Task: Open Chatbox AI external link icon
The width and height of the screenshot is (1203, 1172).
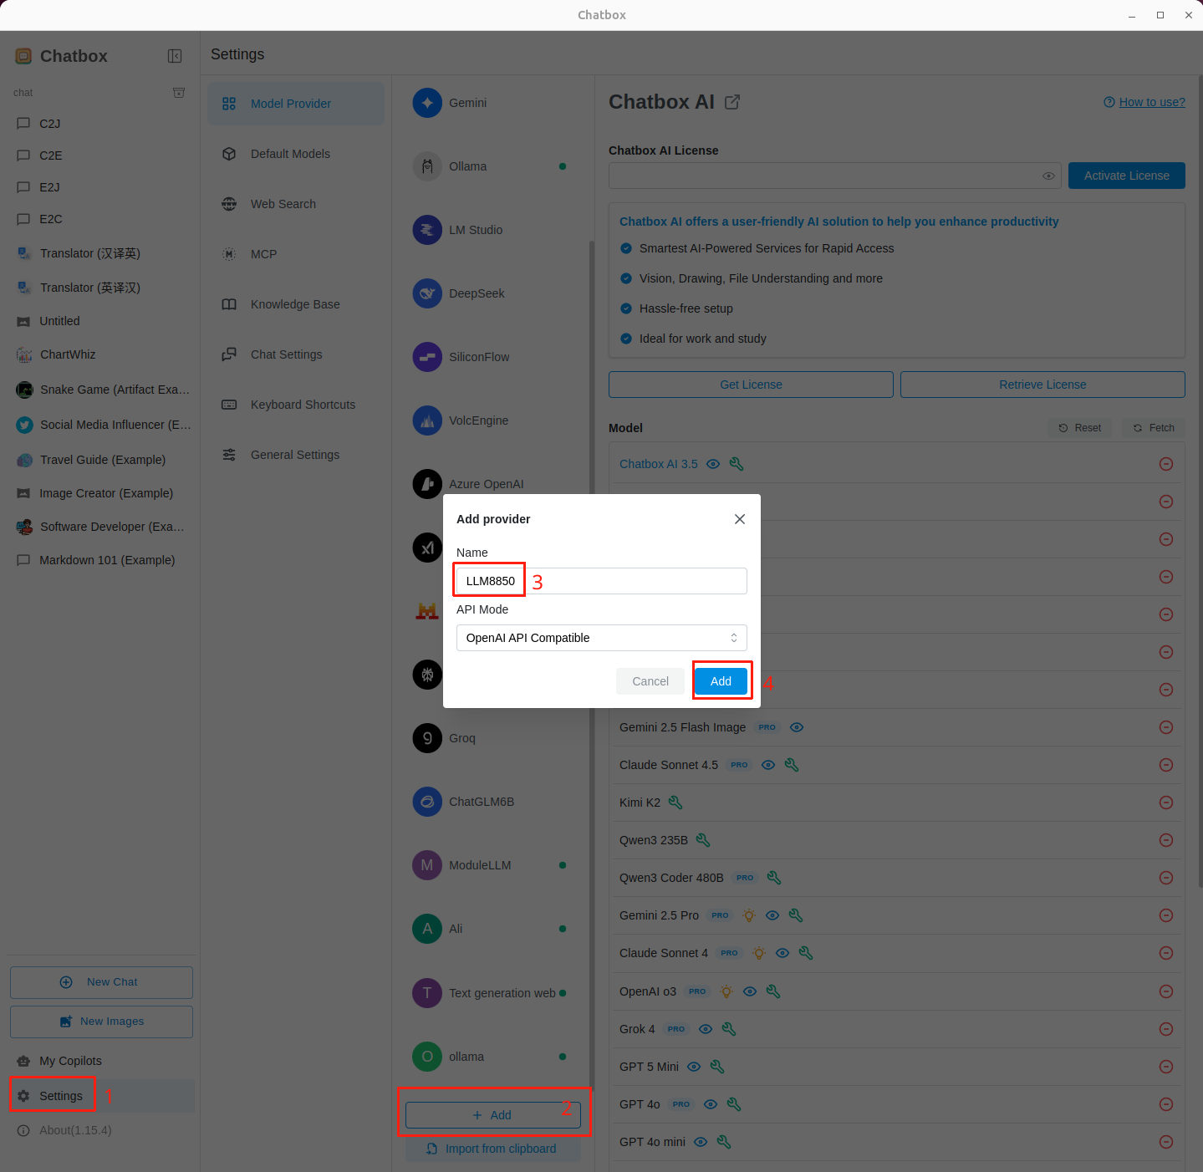Action: point(732,102)
